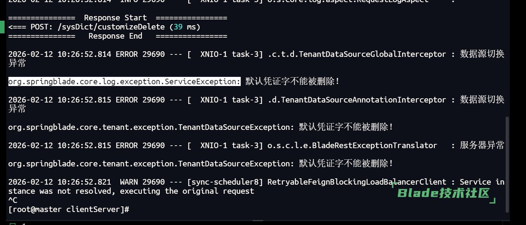This screenshot has width=526, height=225.
Task: Click the ^C interrupt line
Action: point(13,200)
